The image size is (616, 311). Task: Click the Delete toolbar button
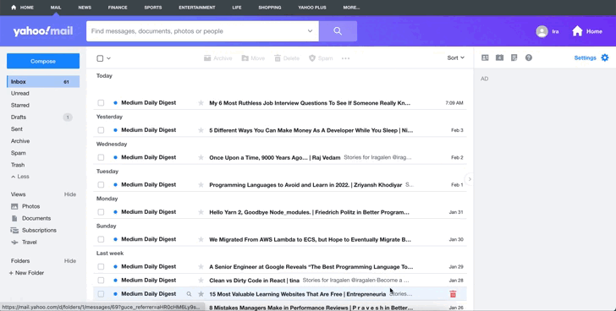287,58
